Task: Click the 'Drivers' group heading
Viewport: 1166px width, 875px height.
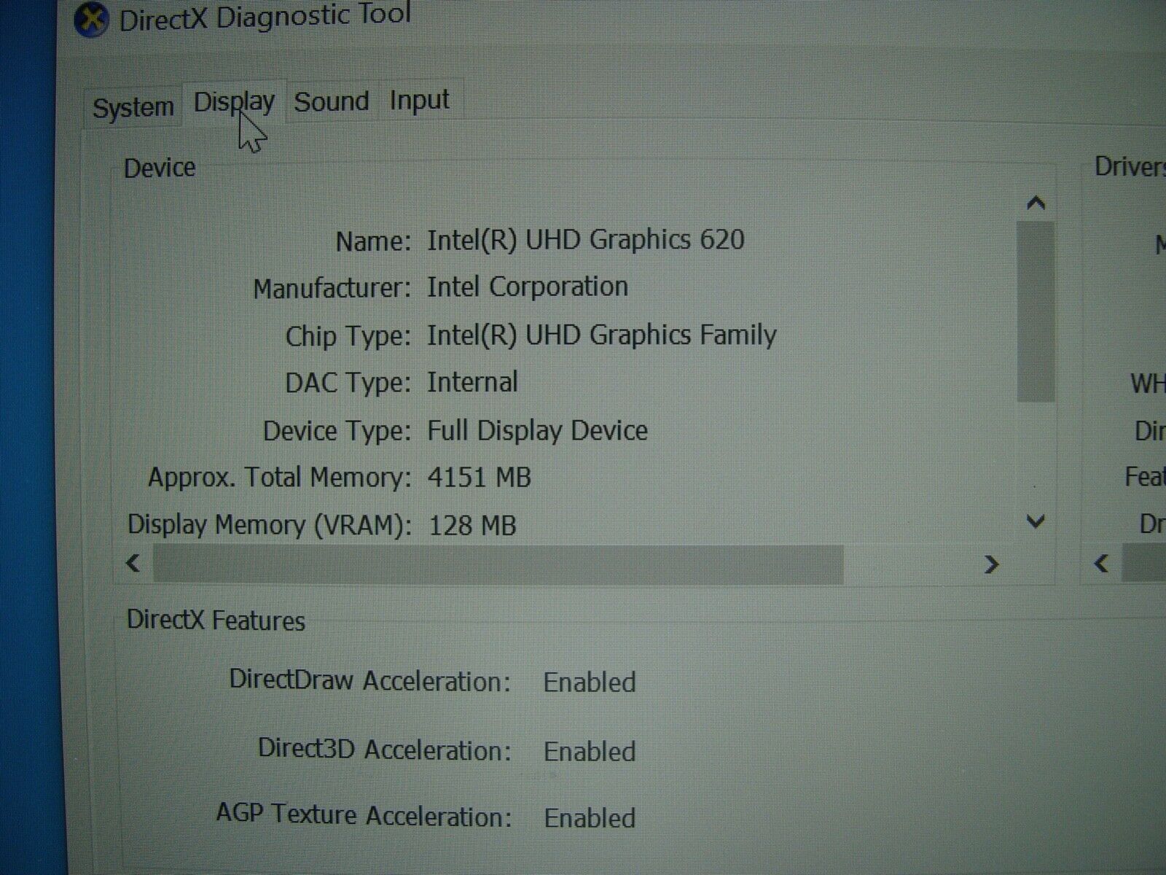Action: coord(1130,167)
